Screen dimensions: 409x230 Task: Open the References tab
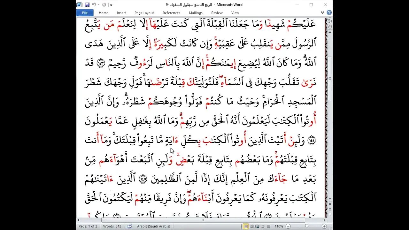click(x=171, y=13)
